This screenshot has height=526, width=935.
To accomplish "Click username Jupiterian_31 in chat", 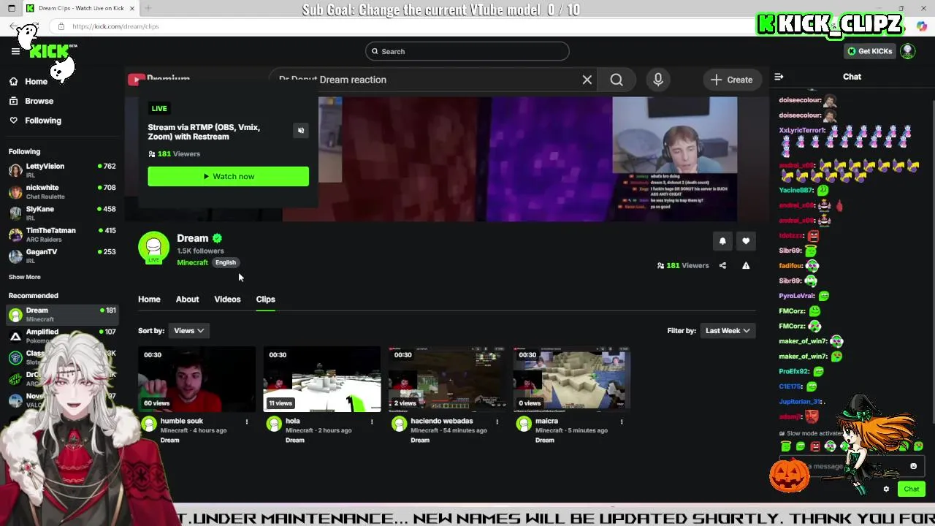I will click(x=801, y=402).
